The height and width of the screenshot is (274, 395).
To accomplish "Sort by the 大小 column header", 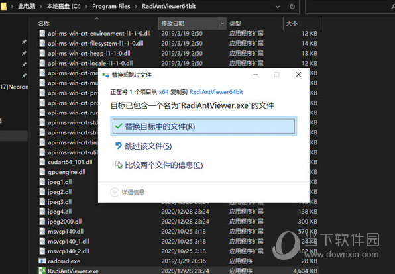I will 292,24.
